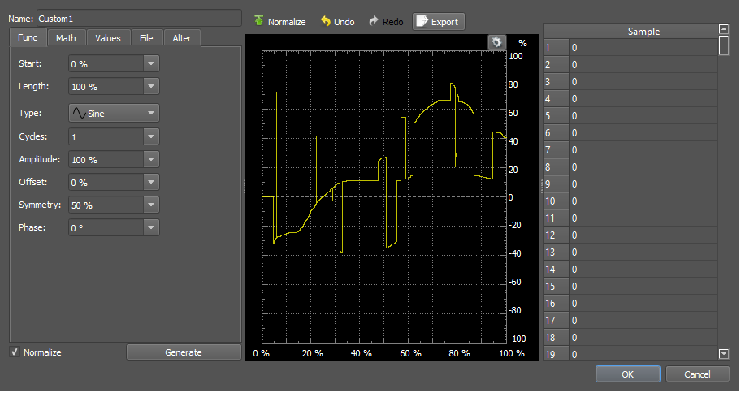Expand the Start percentage dropdown
The width and height of the screenshot is (741, 393).
(x=151, y=63)
